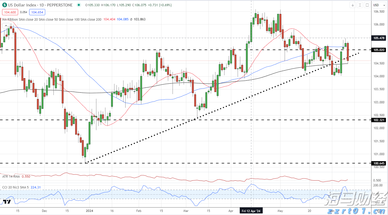Click the low value L105.290

[x=124, y=5]
